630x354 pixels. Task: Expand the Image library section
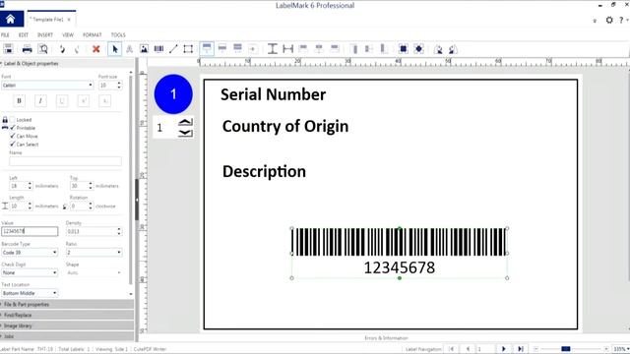tap(67, 325)
